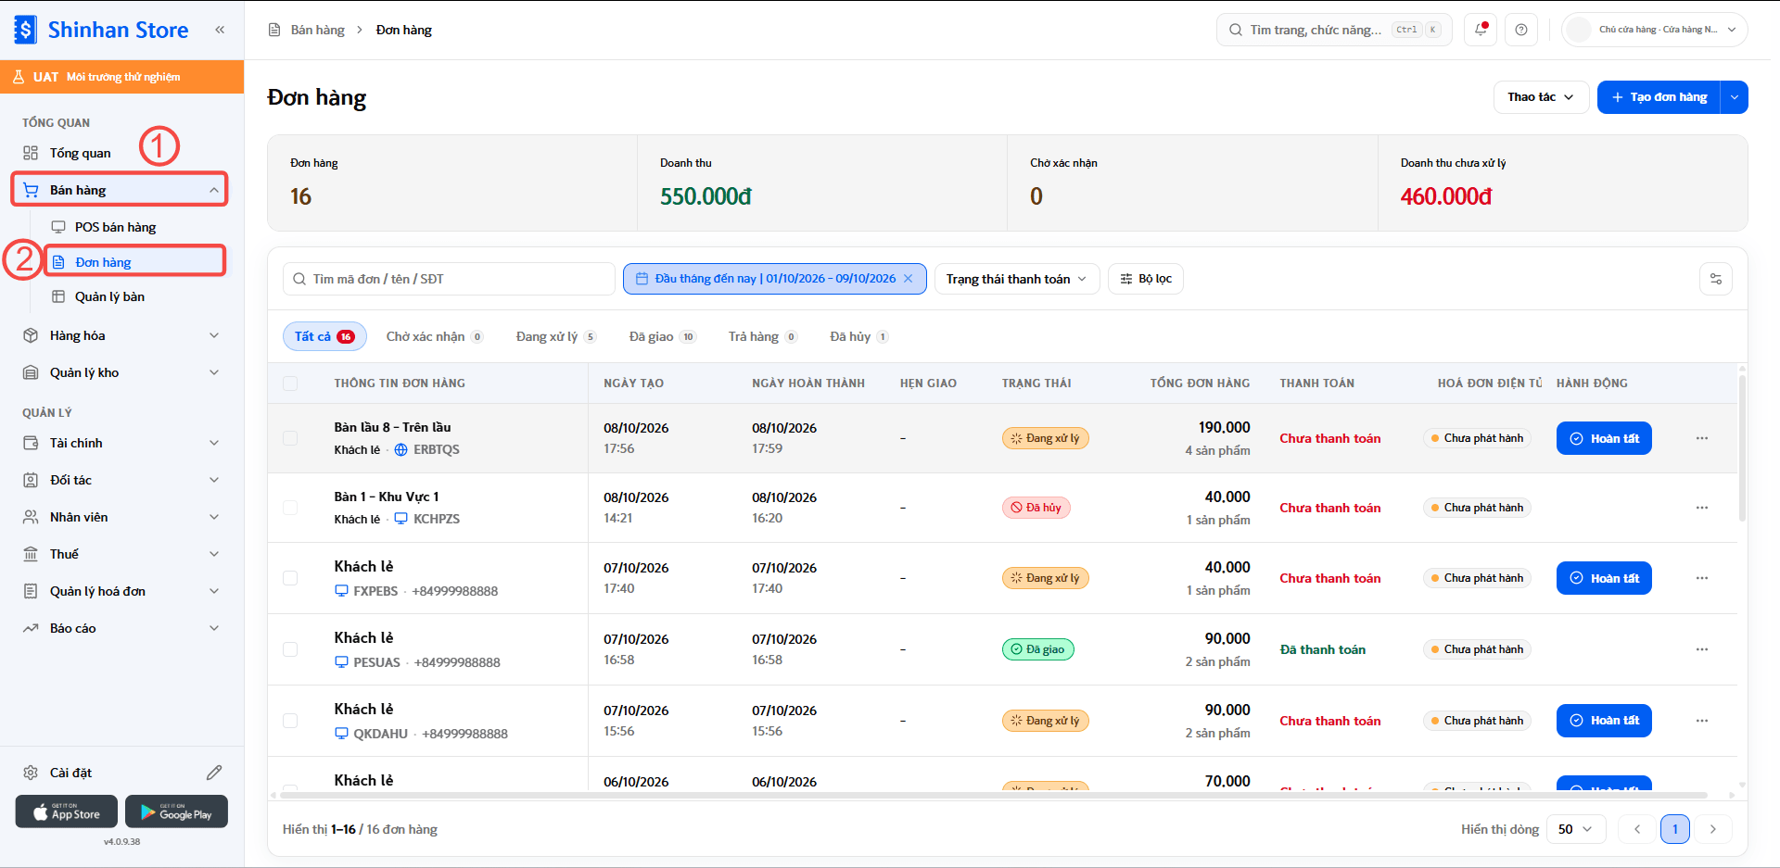1780x868 pixels.
Task: Open the Google Play download badge
Action: (176, 811)
